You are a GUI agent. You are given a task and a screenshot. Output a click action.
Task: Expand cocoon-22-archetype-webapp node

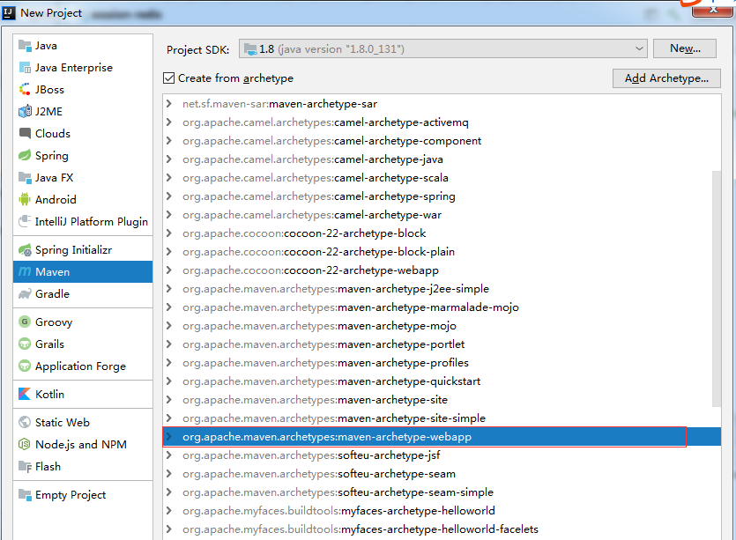[169, 270]
